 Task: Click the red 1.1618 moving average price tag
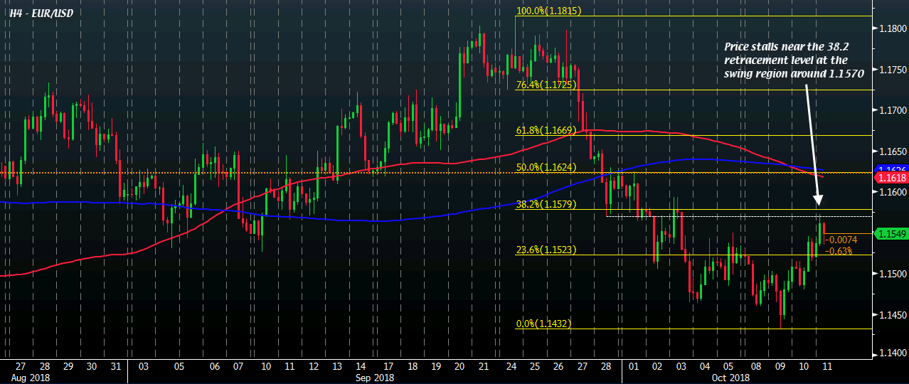[x=892, y=176]
